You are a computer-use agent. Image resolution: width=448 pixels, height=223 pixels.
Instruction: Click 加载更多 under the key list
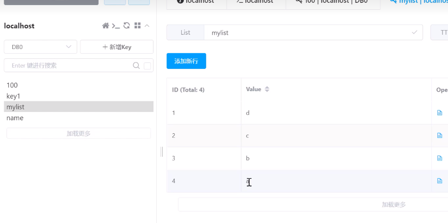pyautogui.click(x=79, y=133)
